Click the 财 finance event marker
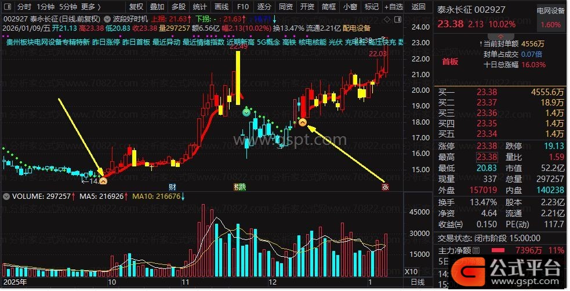The width and height of the screenshot is (570, 291). point(172,187)
